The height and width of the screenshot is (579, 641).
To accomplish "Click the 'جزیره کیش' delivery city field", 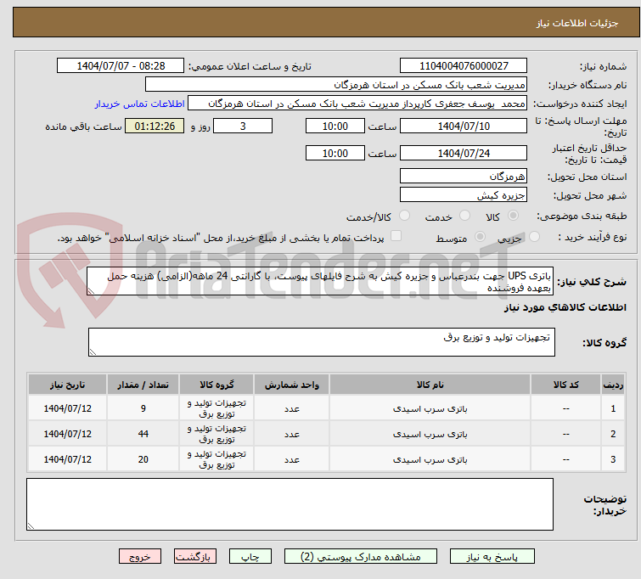I will click(x=463, y=195).
